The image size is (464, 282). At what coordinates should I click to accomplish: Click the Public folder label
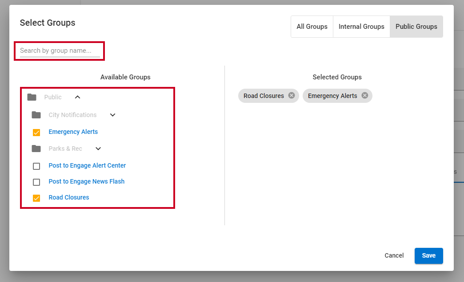(x=53, y=97)
